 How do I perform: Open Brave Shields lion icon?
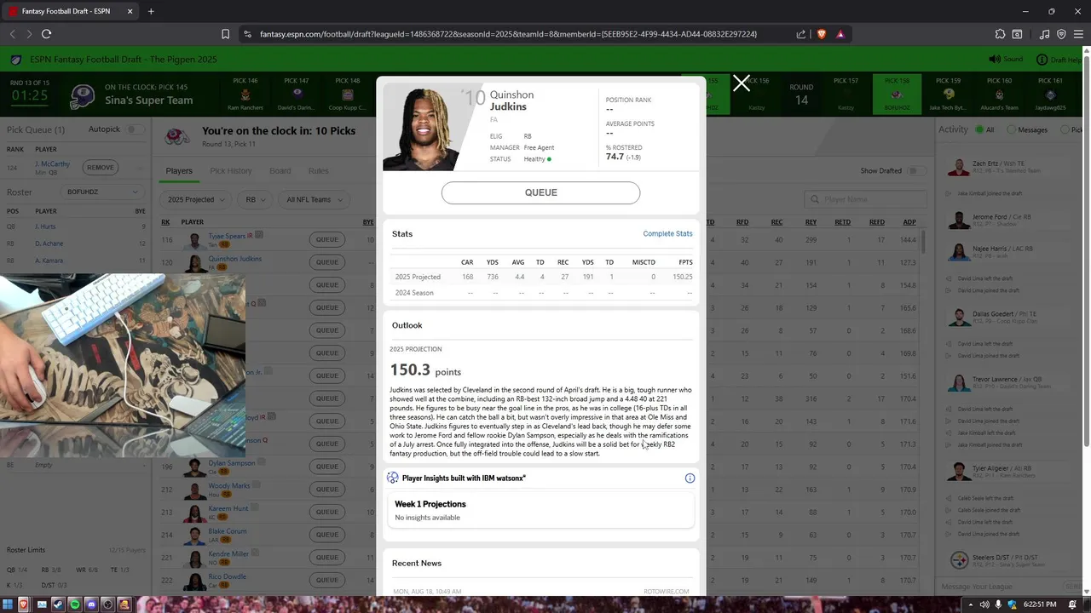[x=822, y=34]
